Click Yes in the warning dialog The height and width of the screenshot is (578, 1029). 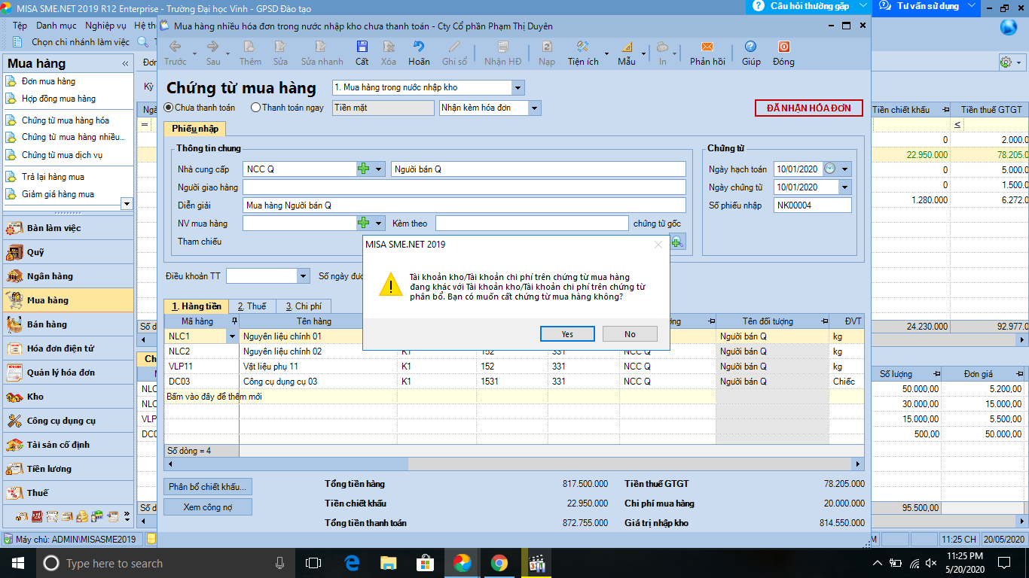(x=567, y=334)
